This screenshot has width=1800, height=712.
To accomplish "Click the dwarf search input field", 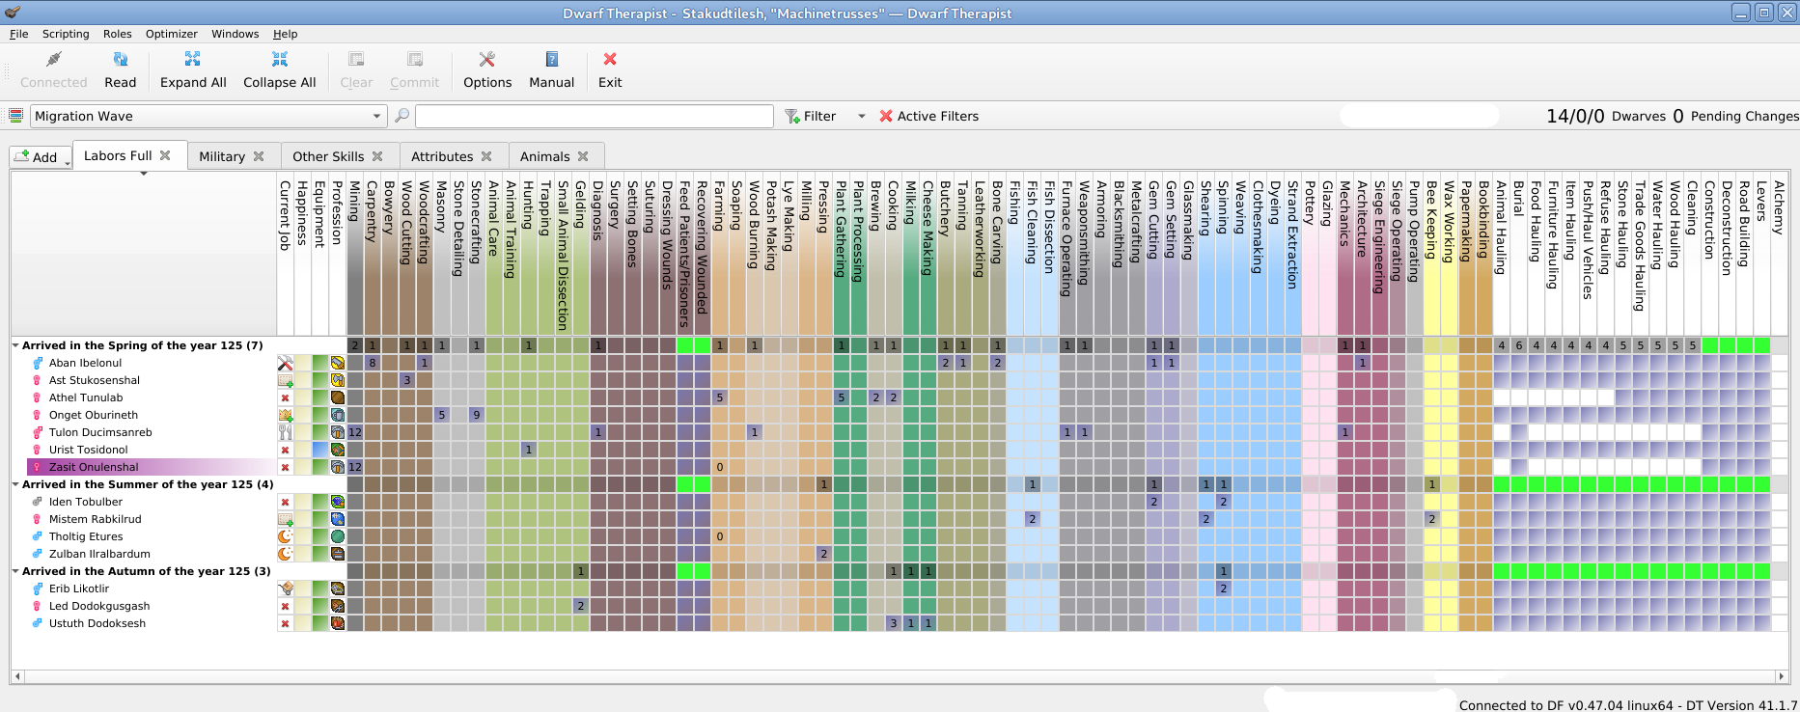I will [594, 116].
